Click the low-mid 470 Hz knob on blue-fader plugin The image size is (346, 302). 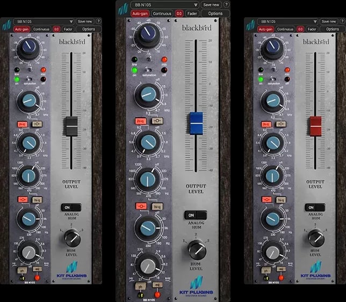click(x=148, y=179)
